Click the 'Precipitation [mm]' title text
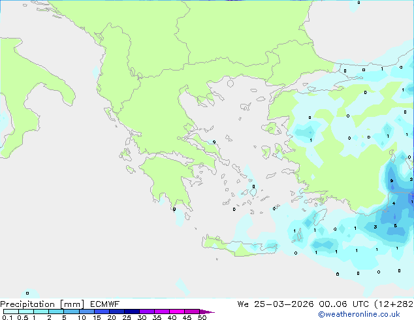414x320 pixels. (x=42, y=304)
